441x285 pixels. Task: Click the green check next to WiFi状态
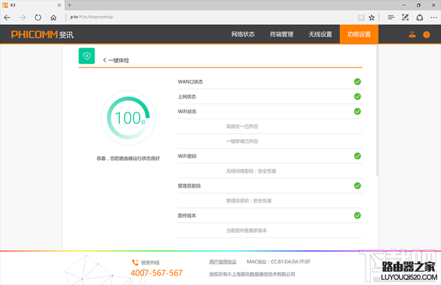tap(358, 111)
